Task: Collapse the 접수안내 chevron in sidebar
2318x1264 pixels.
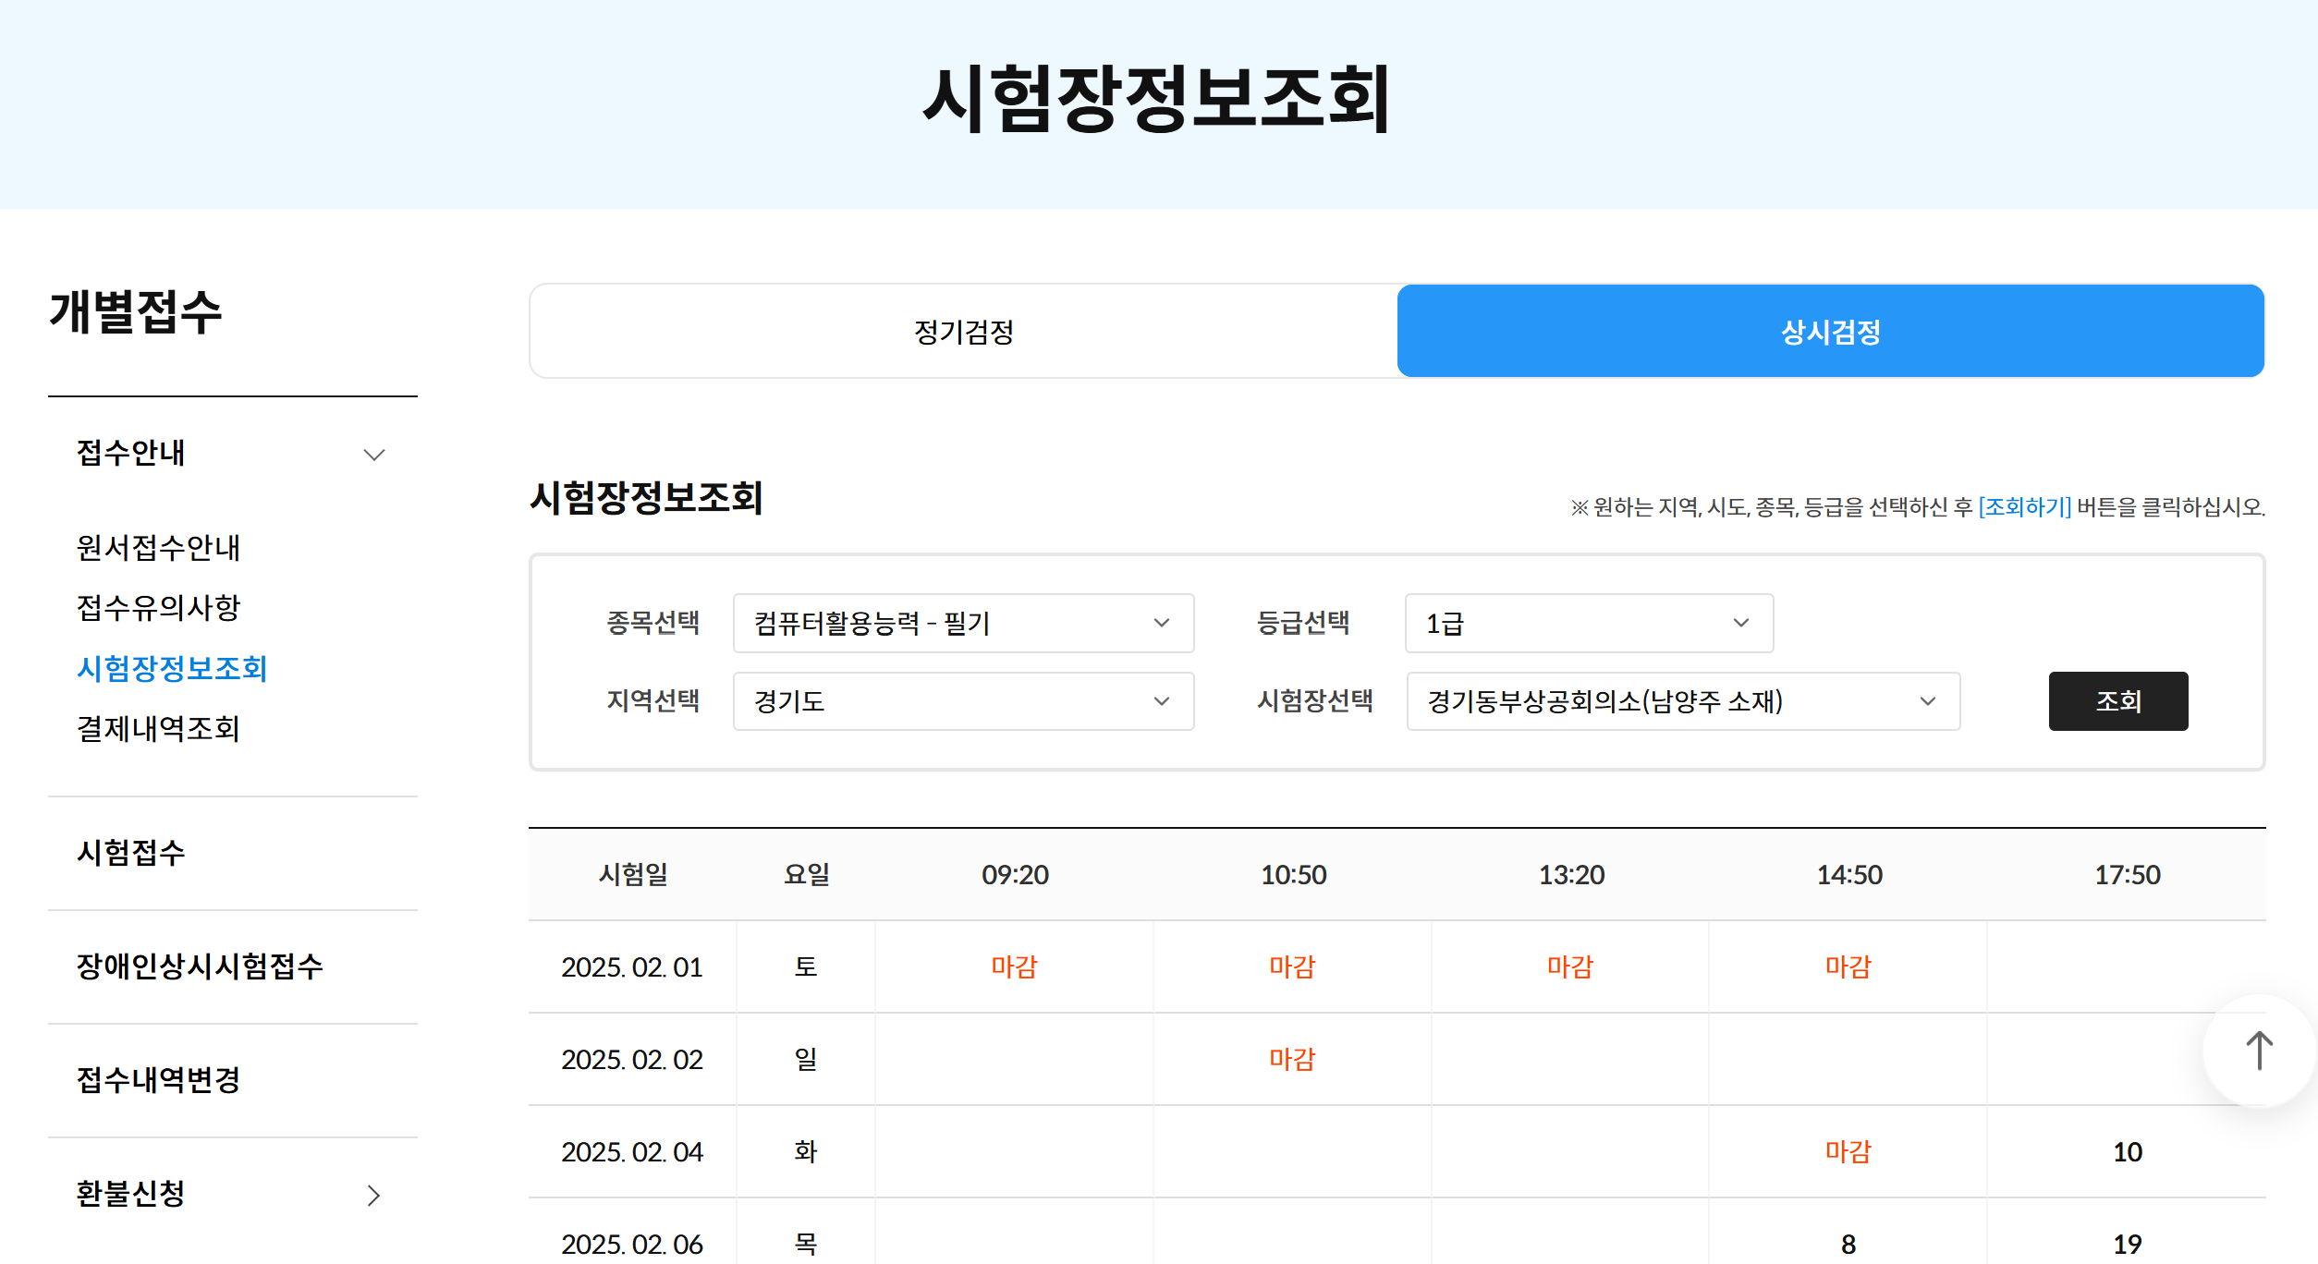Action: [373, 455]
